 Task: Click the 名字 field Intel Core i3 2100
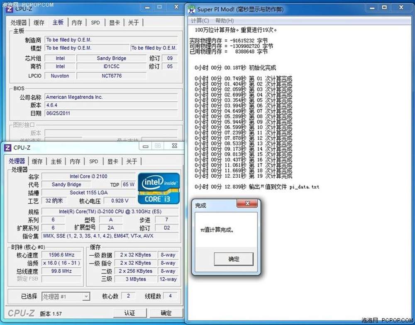click(88, 176)
